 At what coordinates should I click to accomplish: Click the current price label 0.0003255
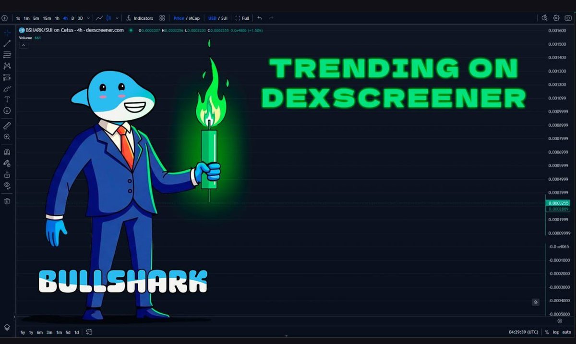(x=559, y=203)
